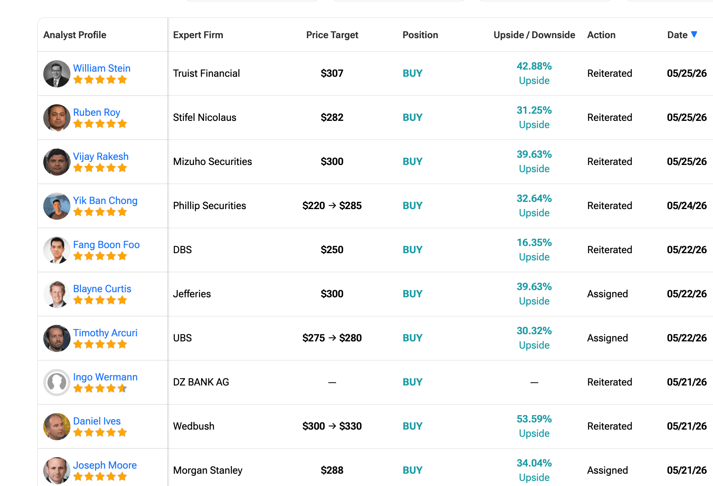
Task: Click the 53.59% Upside value
Action: [534, 426]
